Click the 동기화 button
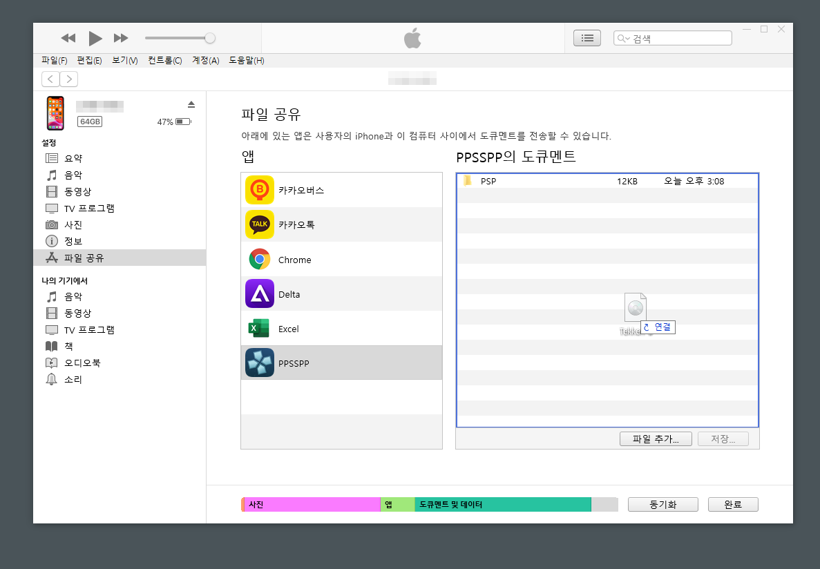Viewport: 820px width, 569px height. pos(663,505)
